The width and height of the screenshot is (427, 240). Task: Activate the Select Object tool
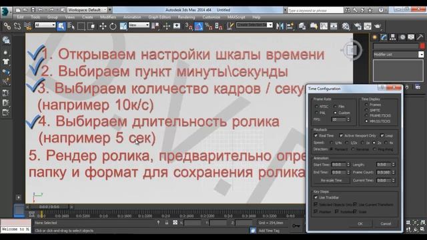(61, 26)
